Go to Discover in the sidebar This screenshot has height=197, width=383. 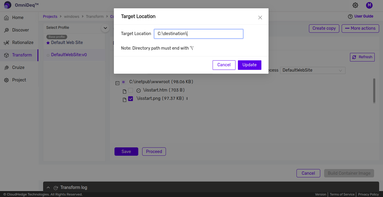[21, 30]
